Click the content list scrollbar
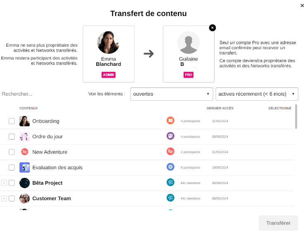The image size is (308, 234). 296,117
